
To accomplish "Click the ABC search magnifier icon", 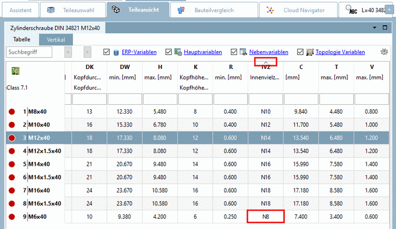I will (x=351, y=9).
